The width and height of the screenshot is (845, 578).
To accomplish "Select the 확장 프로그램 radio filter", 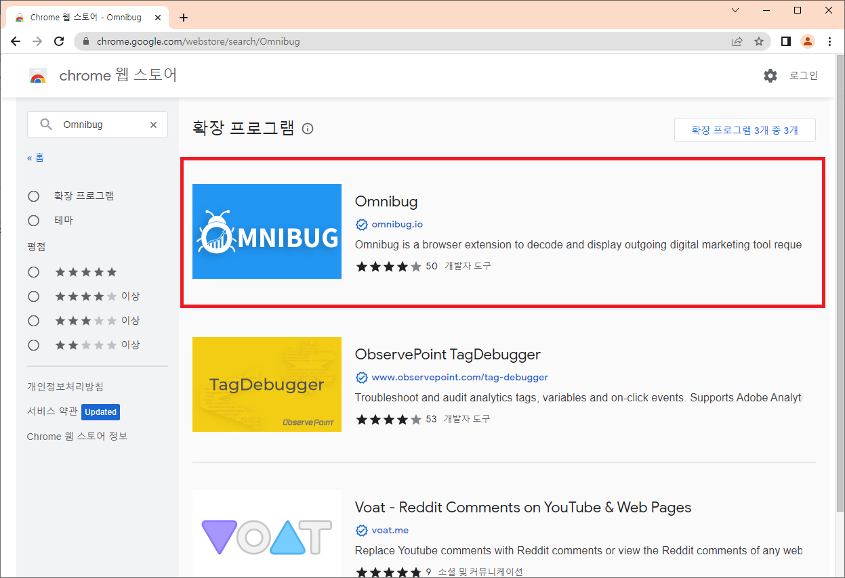I will 34,196.
